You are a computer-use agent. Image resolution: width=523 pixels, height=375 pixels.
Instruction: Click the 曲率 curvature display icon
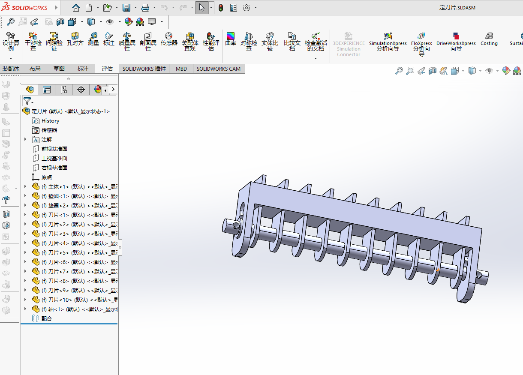[x=231, y=39]
